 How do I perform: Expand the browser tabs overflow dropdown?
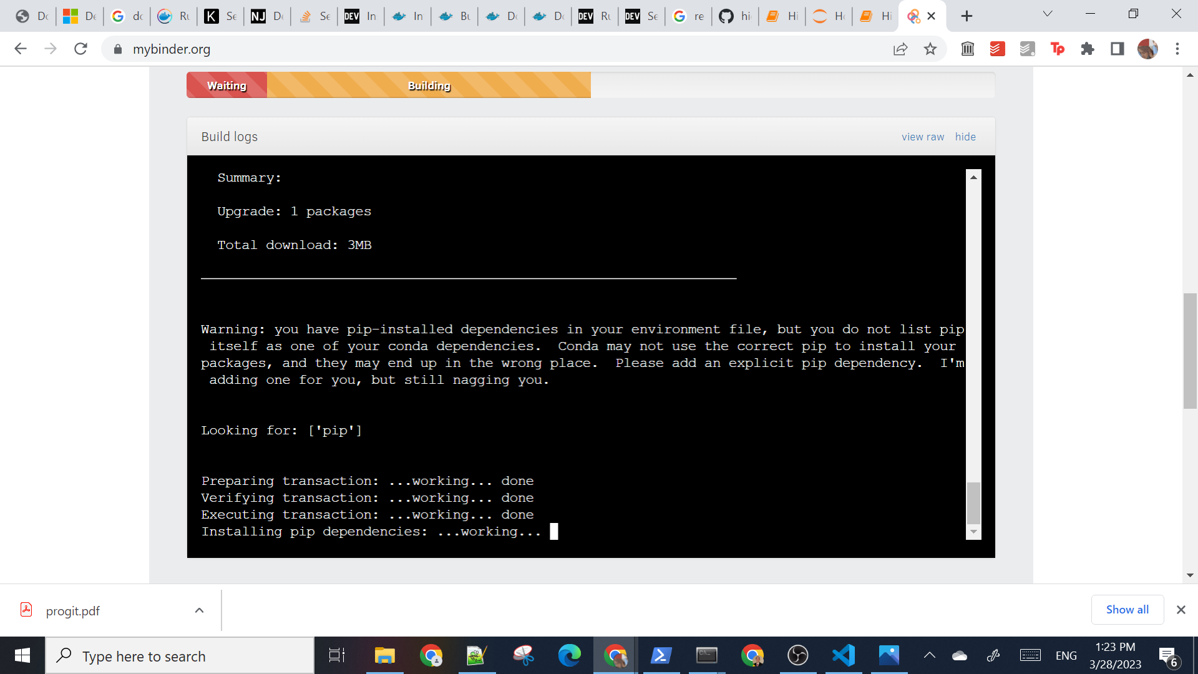click(x=1048, y=16)
